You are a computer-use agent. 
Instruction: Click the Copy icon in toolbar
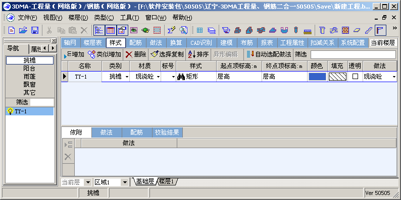click(x=61, y=30)
